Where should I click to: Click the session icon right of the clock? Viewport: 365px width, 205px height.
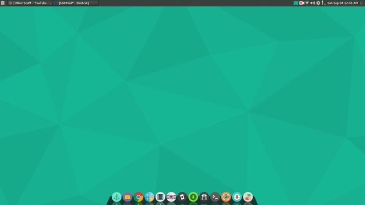362,3
